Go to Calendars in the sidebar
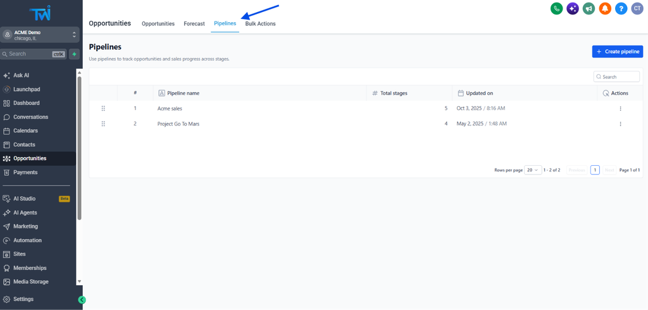The width and height of the screenshot is (648, 310). point(25,130)
